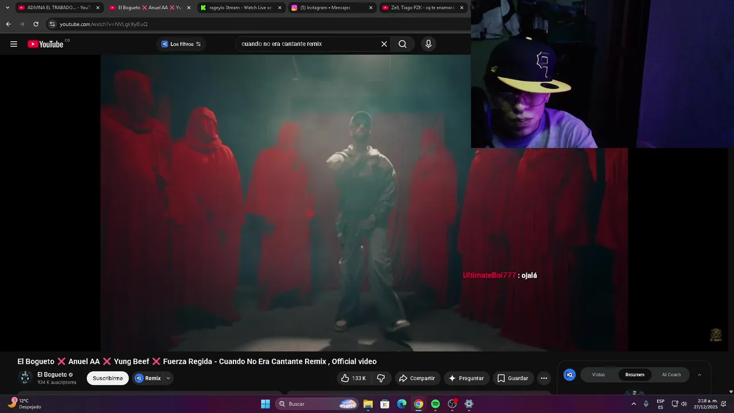Click the blue IQ icon in side panel

click(x=569, y=375)
